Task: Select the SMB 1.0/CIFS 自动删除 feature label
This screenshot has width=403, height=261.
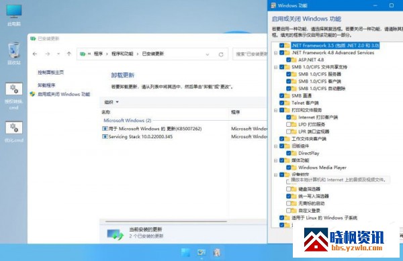Action: [322, 89]
